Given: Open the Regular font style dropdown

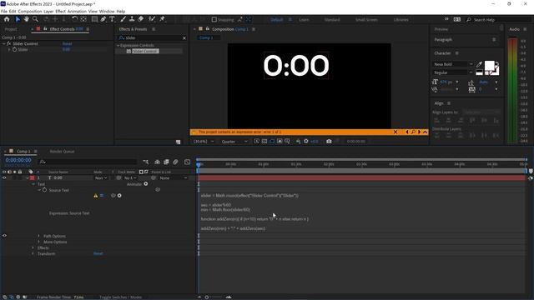Looking at the screenshot, I should point(453,72).
